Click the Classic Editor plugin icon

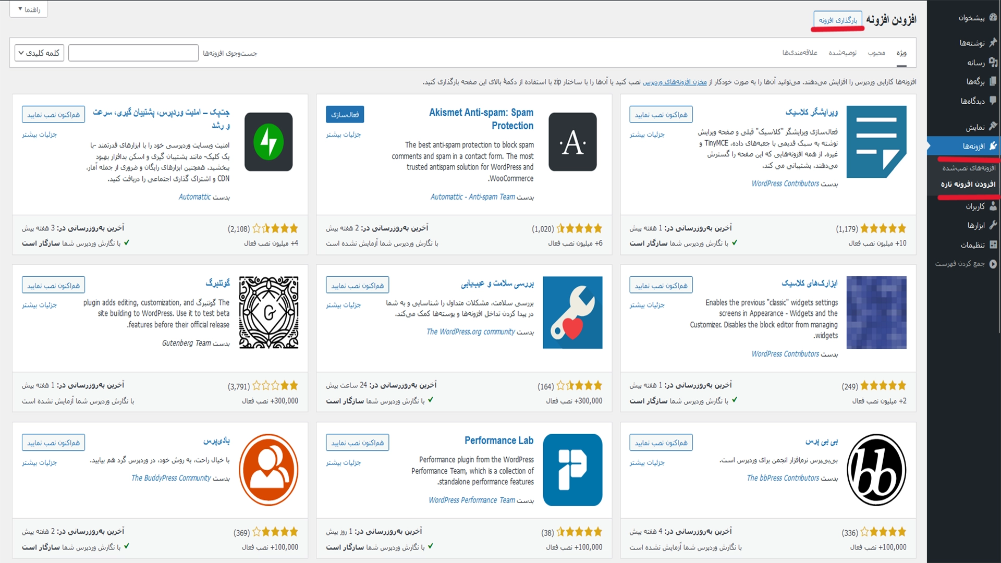coord(876,142)
